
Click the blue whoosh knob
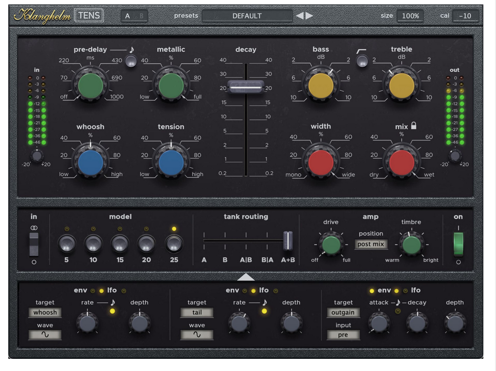(90, 162)
